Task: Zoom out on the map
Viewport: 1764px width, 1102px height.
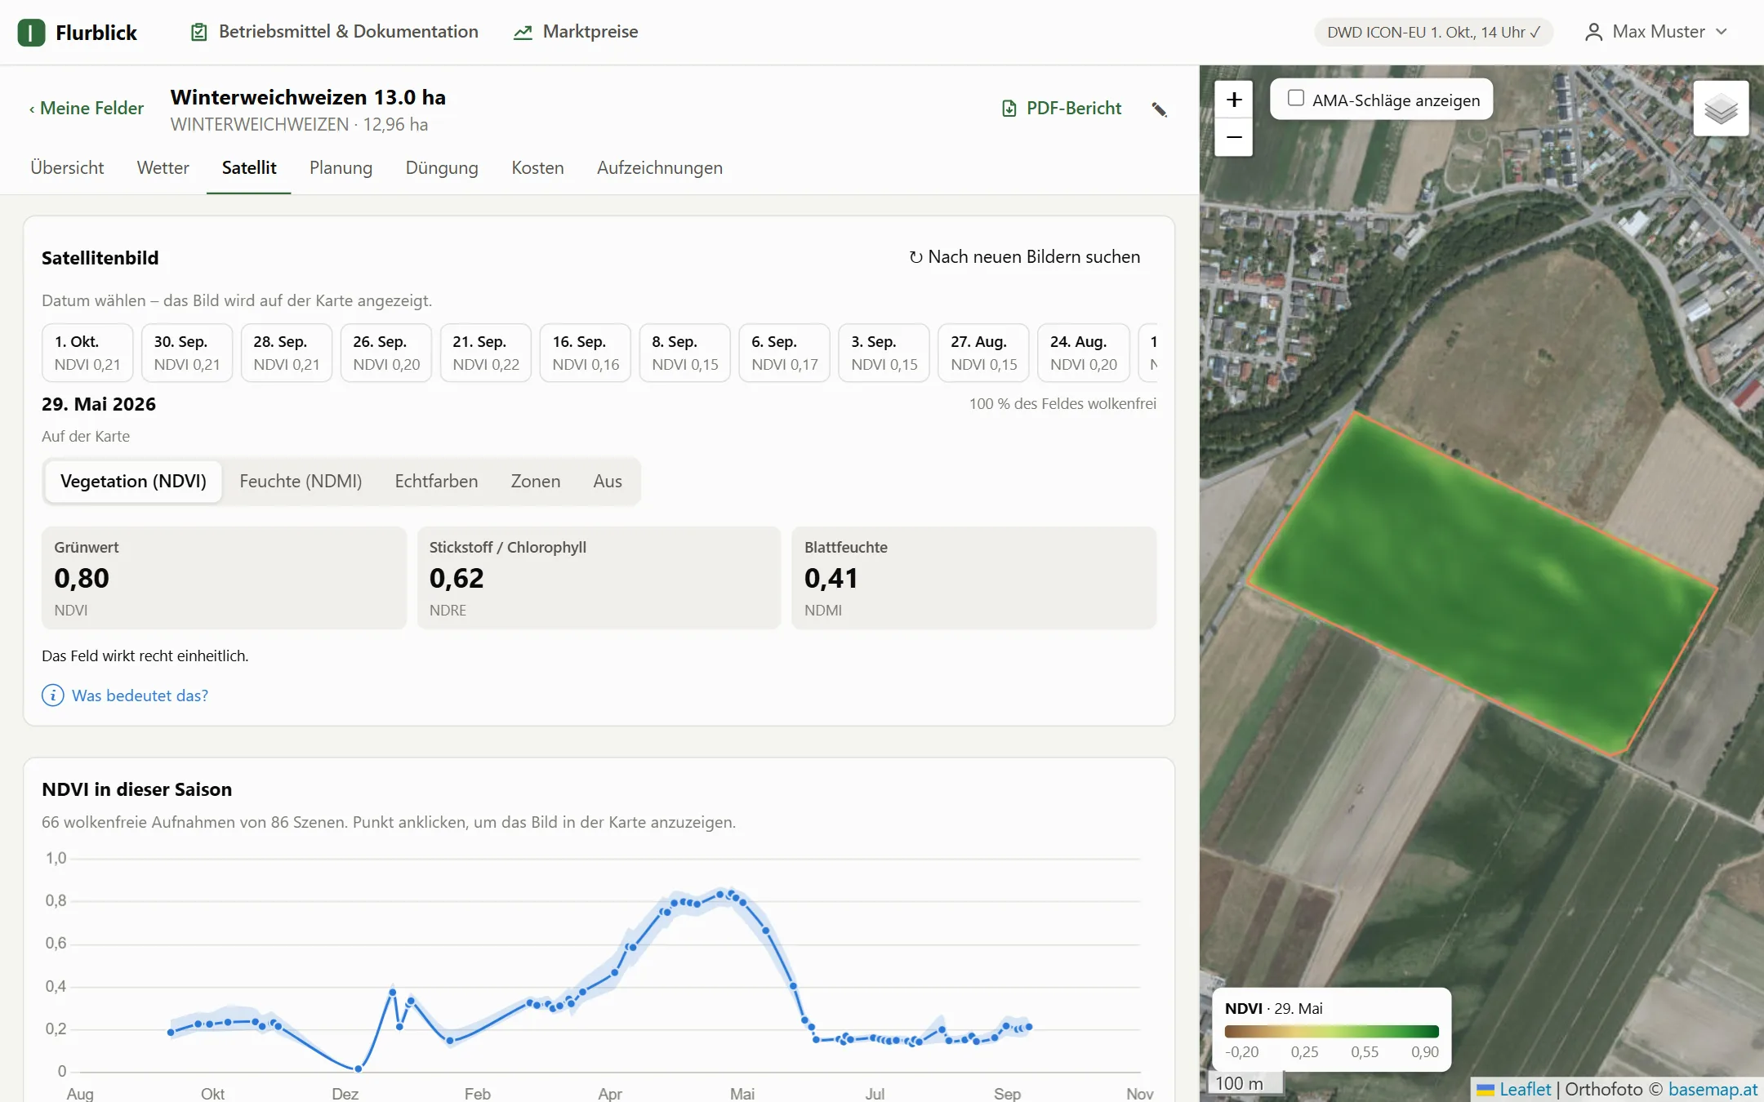Action: 1234,137
